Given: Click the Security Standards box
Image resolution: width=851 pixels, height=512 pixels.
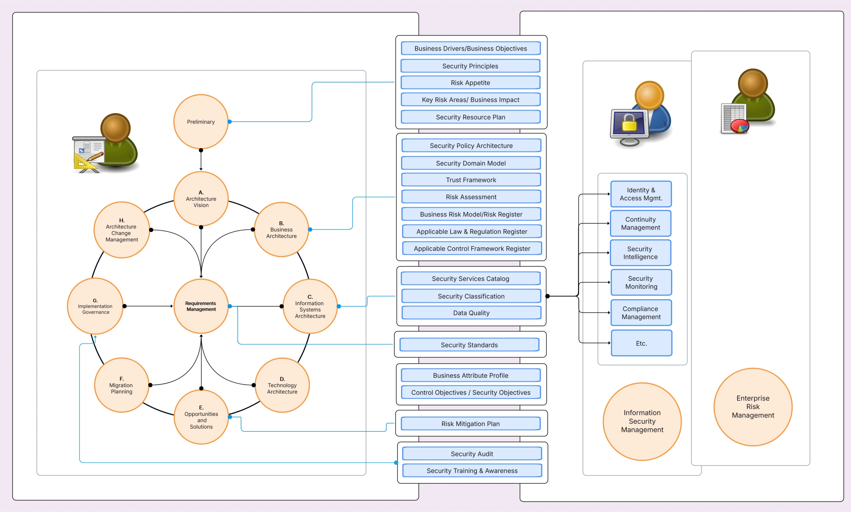Looking at the screenshot, I should click(x=469, y=345).
